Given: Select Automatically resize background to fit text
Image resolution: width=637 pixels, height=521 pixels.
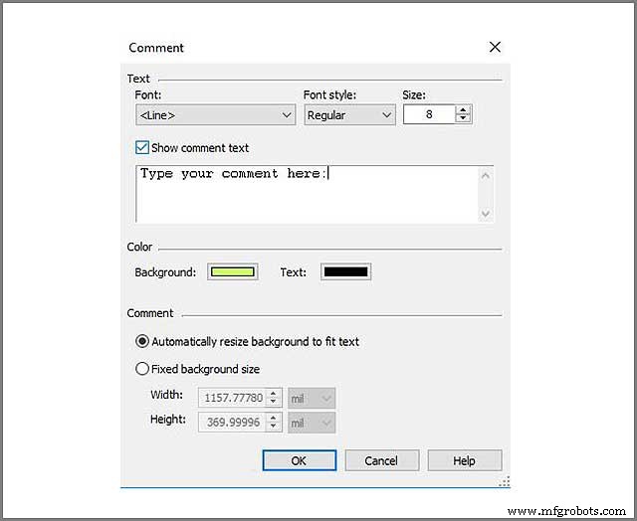Looking at the screenshot, I should 142,342.
